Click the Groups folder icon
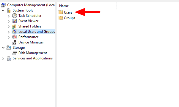This screenshot has width=179, height=107. click(61, 18)
